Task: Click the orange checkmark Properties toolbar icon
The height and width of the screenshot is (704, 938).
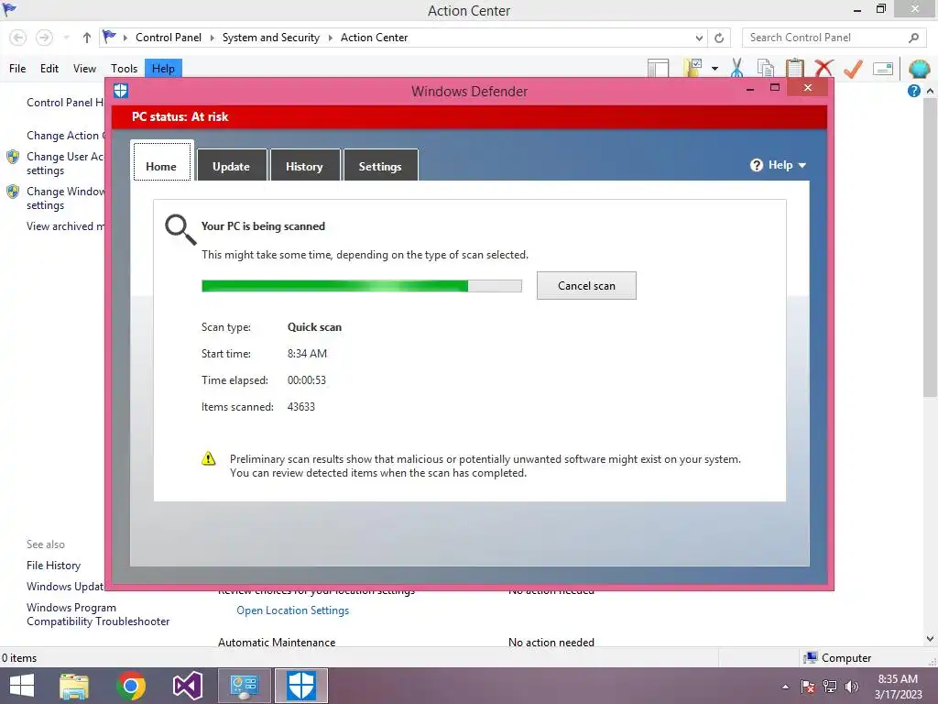Action: tap(853, 68)
